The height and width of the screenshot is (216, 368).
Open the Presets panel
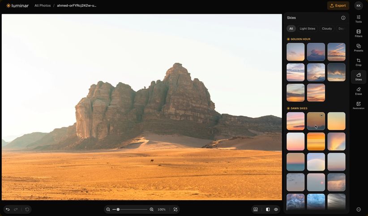coord(359,48)
